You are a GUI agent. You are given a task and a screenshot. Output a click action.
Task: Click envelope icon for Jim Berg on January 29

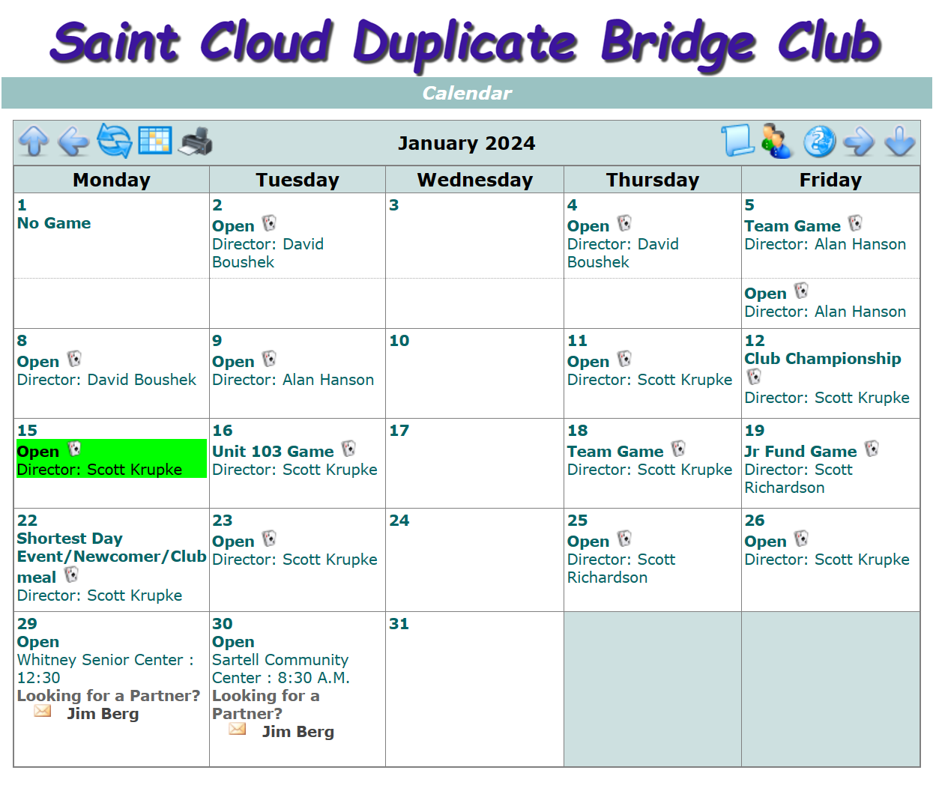43,711
